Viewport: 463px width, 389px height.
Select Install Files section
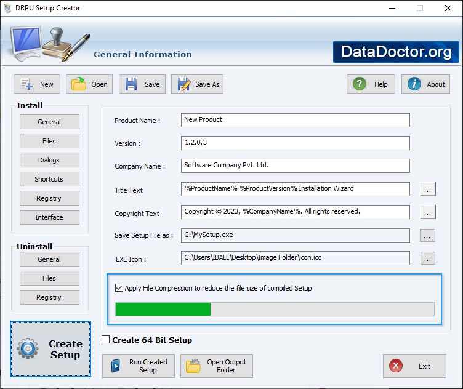coord(49,141)
